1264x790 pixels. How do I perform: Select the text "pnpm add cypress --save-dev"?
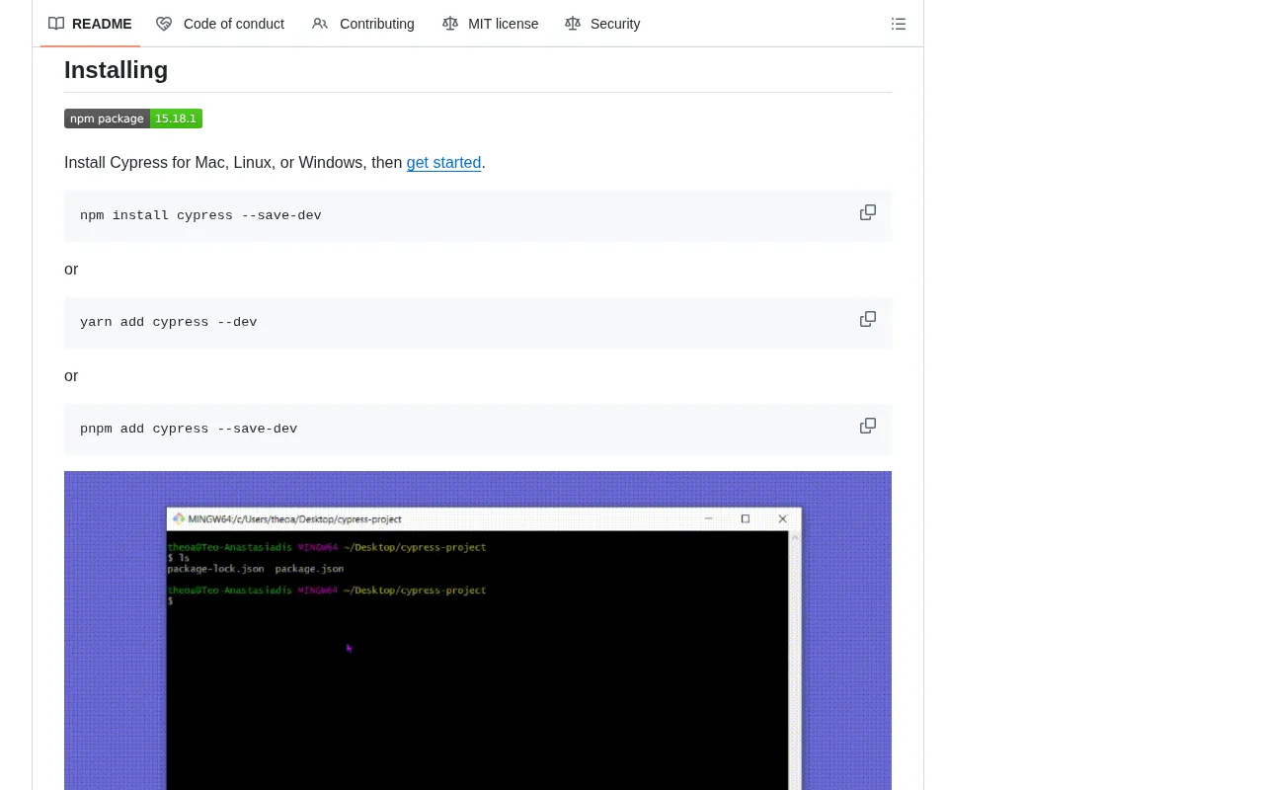pos(189,429)
